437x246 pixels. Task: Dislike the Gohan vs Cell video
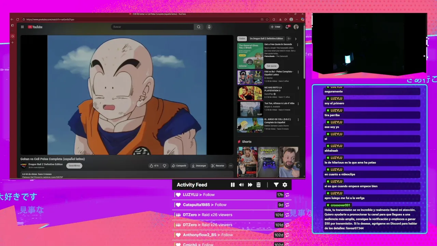click(164, 166)
